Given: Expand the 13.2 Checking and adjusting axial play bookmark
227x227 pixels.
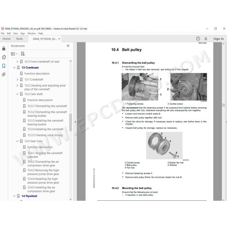Looking at the screenshot, I should click(x=17, y=86).
